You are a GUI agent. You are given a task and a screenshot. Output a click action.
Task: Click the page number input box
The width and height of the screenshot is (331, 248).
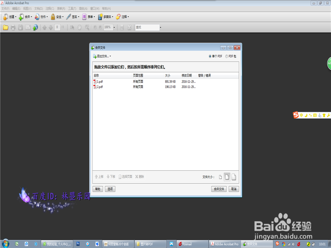(57, 27)
